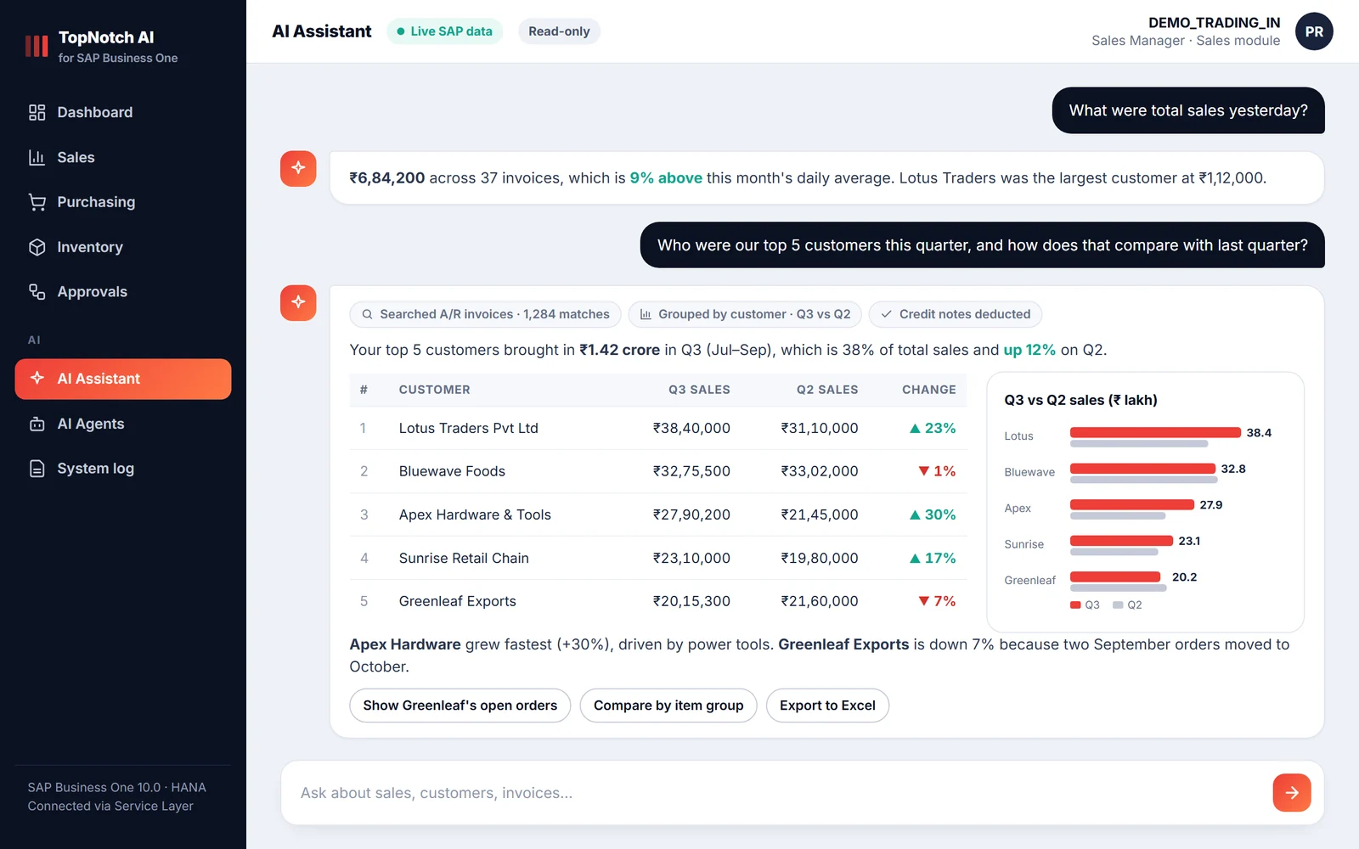Click Apex Hardware & Tools customer name

[475, 514]
